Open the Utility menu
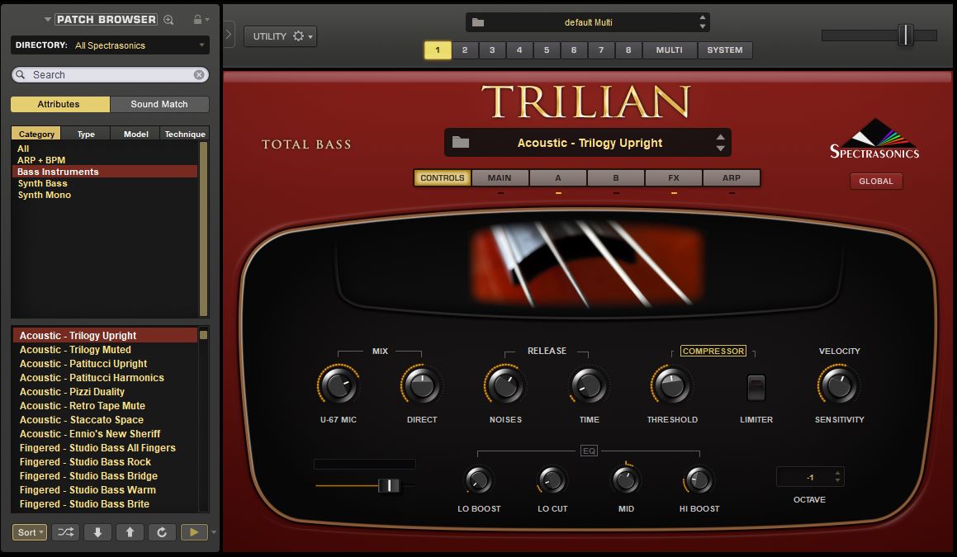This screenshot has height=557, width=957. (x=280, y=36)
